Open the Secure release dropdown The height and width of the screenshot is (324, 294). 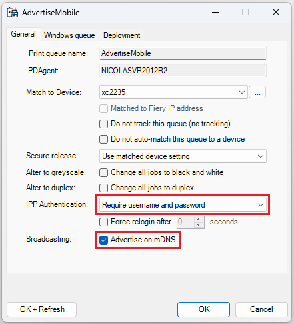[x=183, y=156]
